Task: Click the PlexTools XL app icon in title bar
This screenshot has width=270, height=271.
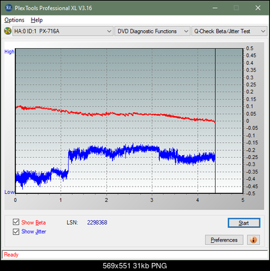Action: pyautogui.click(x=9, y=8)
